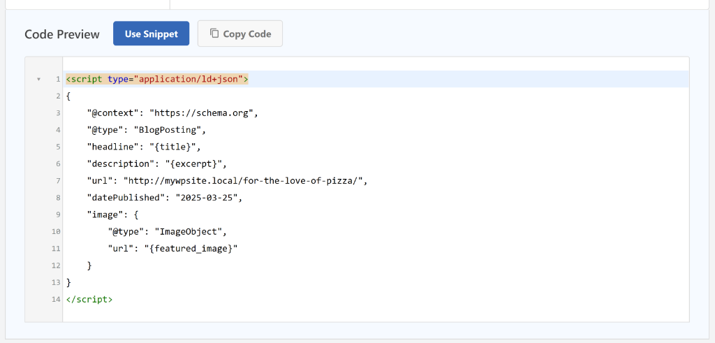Click line number 10 in gutter
The width and height of the screenshot is (715, 343).
pyautogui.click(x=56, y=232)
